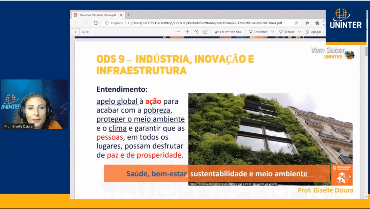370x209 pixels.
Task: Select the Maratona 09 Giselle Dziura.pdf tab
Action: [98, 15]
